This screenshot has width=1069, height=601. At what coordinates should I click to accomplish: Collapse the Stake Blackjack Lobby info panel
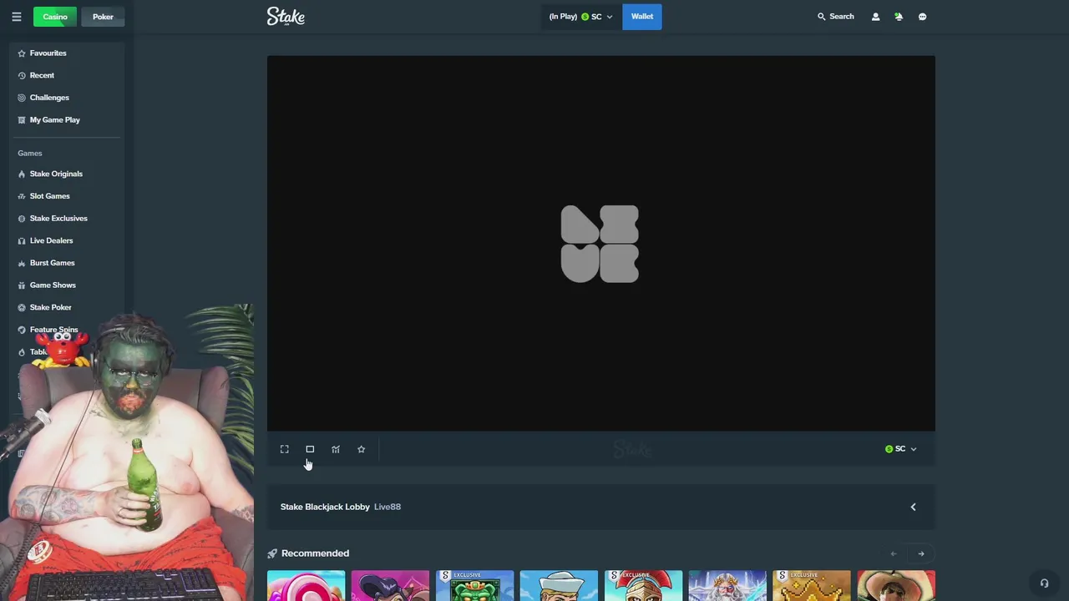coord(913,507)
